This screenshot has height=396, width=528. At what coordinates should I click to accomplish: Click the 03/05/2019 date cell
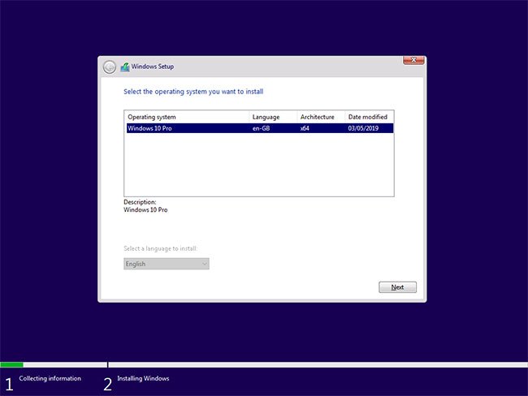(363, 128)
